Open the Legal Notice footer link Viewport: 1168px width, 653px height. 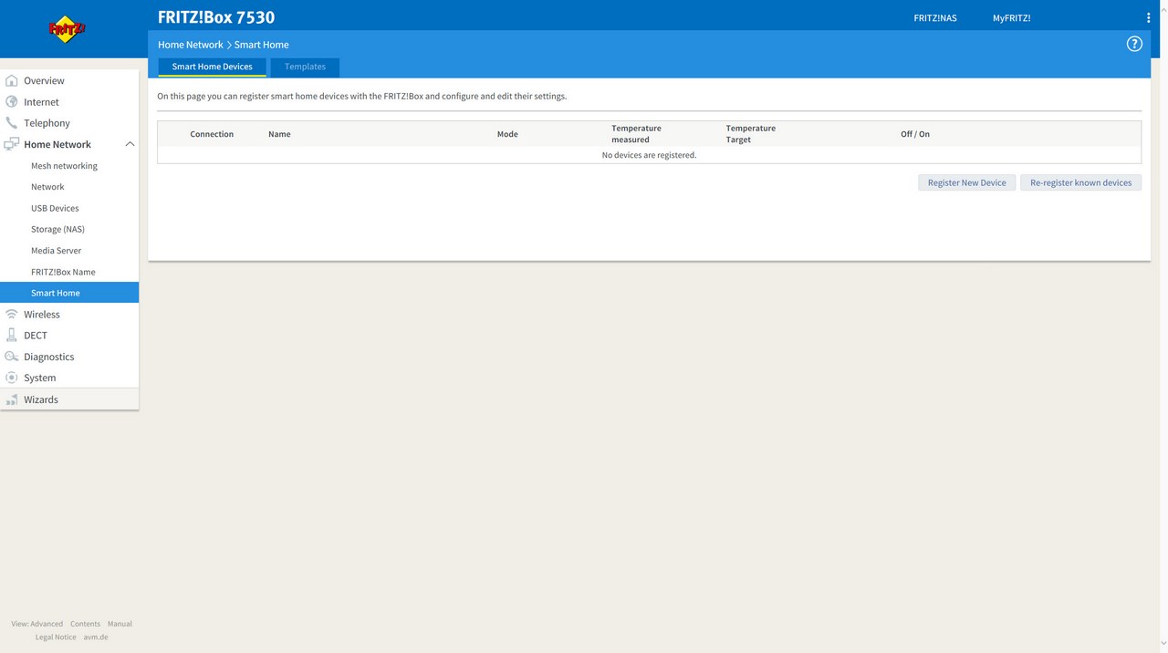pos(56,637)
